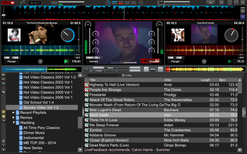Click the right deck gain knob
The width and height of the screenshot is (247, 154).
159,24
